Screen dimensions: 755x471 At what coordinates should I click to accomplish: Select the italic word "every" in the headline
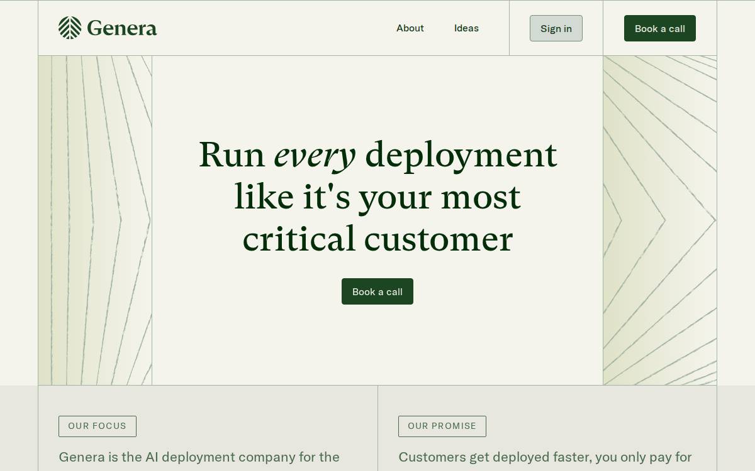pos(315,155)
